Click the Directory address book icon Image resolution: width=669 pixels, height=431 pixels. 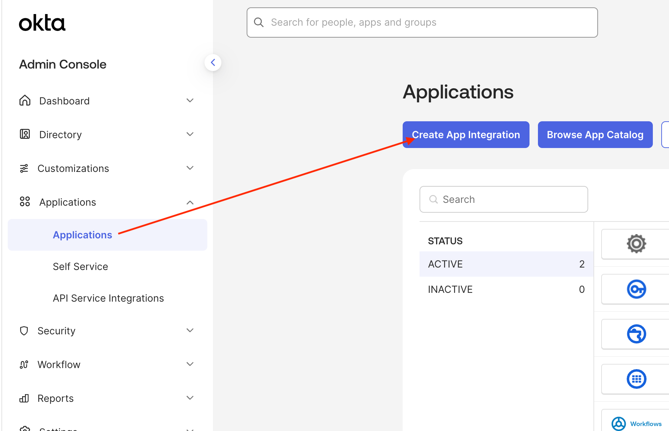pyautogui.click(x=25, y=134)
